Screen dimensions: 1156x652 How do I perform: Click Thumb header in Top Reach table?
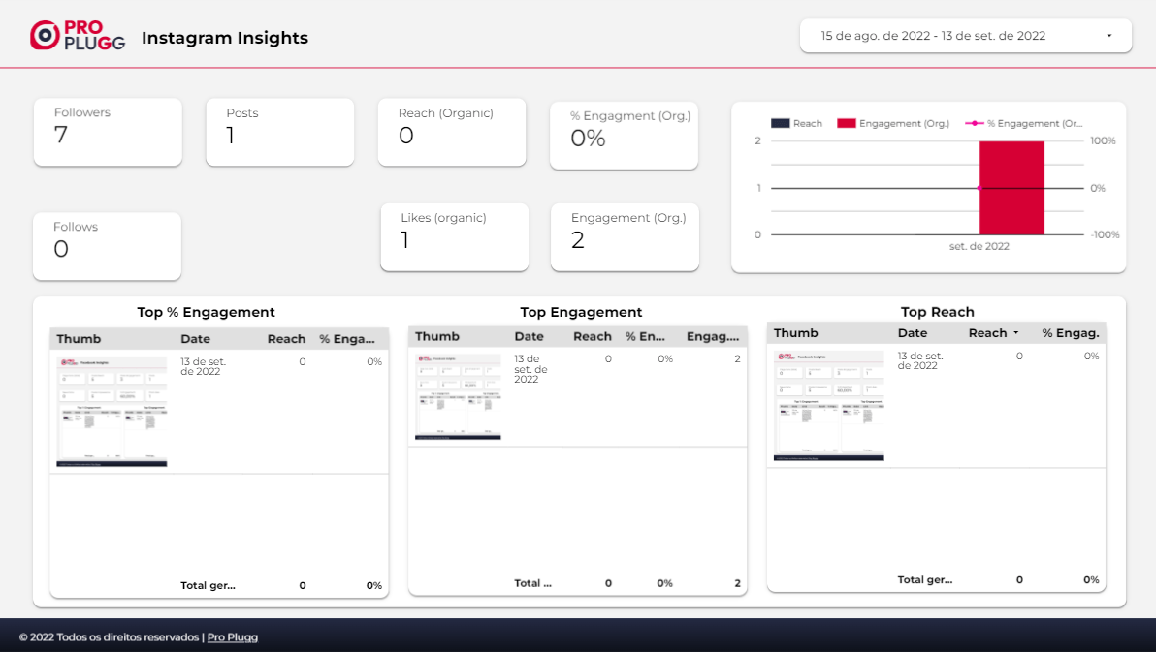tap(796, 333)
